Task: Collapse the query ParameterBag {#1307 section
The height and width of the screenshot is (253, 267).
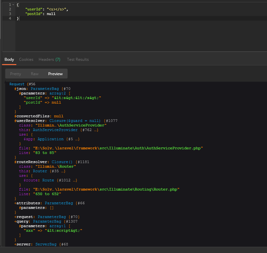Action: tap(72, 222)
